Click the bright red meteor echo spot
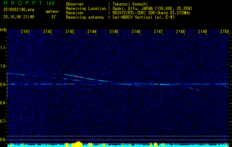The width and height of the screenshot is (232, 147). point(78,76)
